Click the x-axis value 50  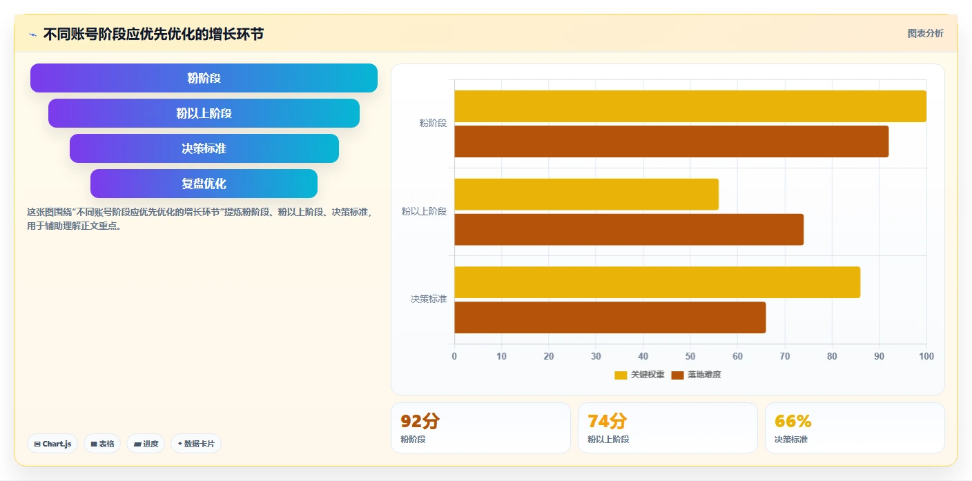(x=690, y=357)
